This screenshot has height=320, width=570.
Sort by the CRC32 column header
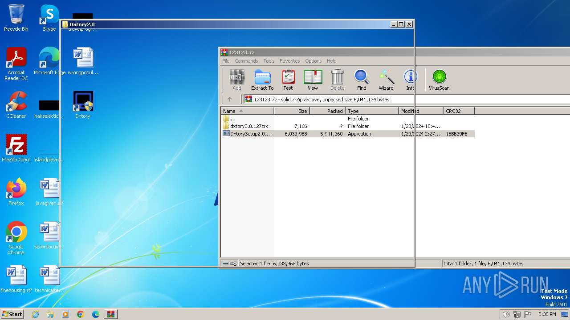tap(459, 111)
